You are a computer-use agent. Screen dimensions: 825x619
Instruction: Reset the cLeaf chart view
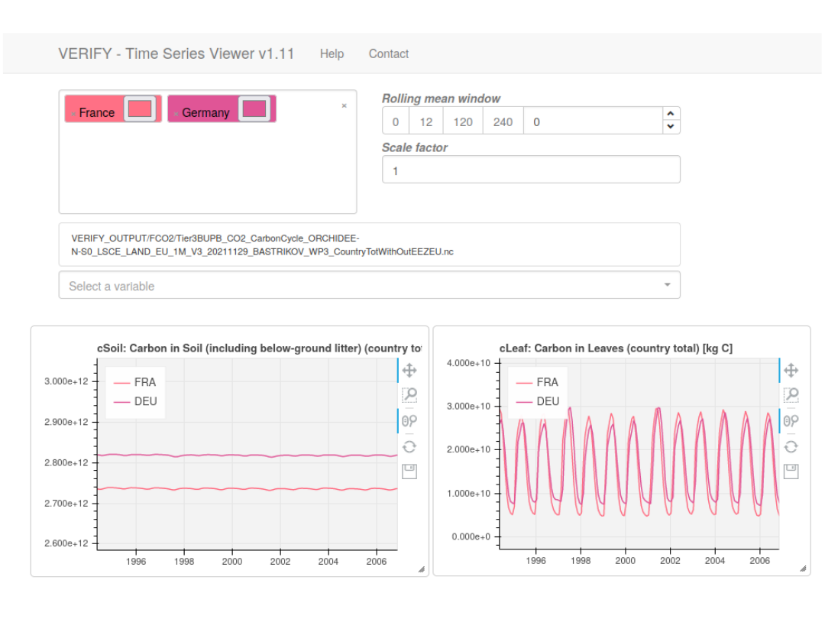791,447
